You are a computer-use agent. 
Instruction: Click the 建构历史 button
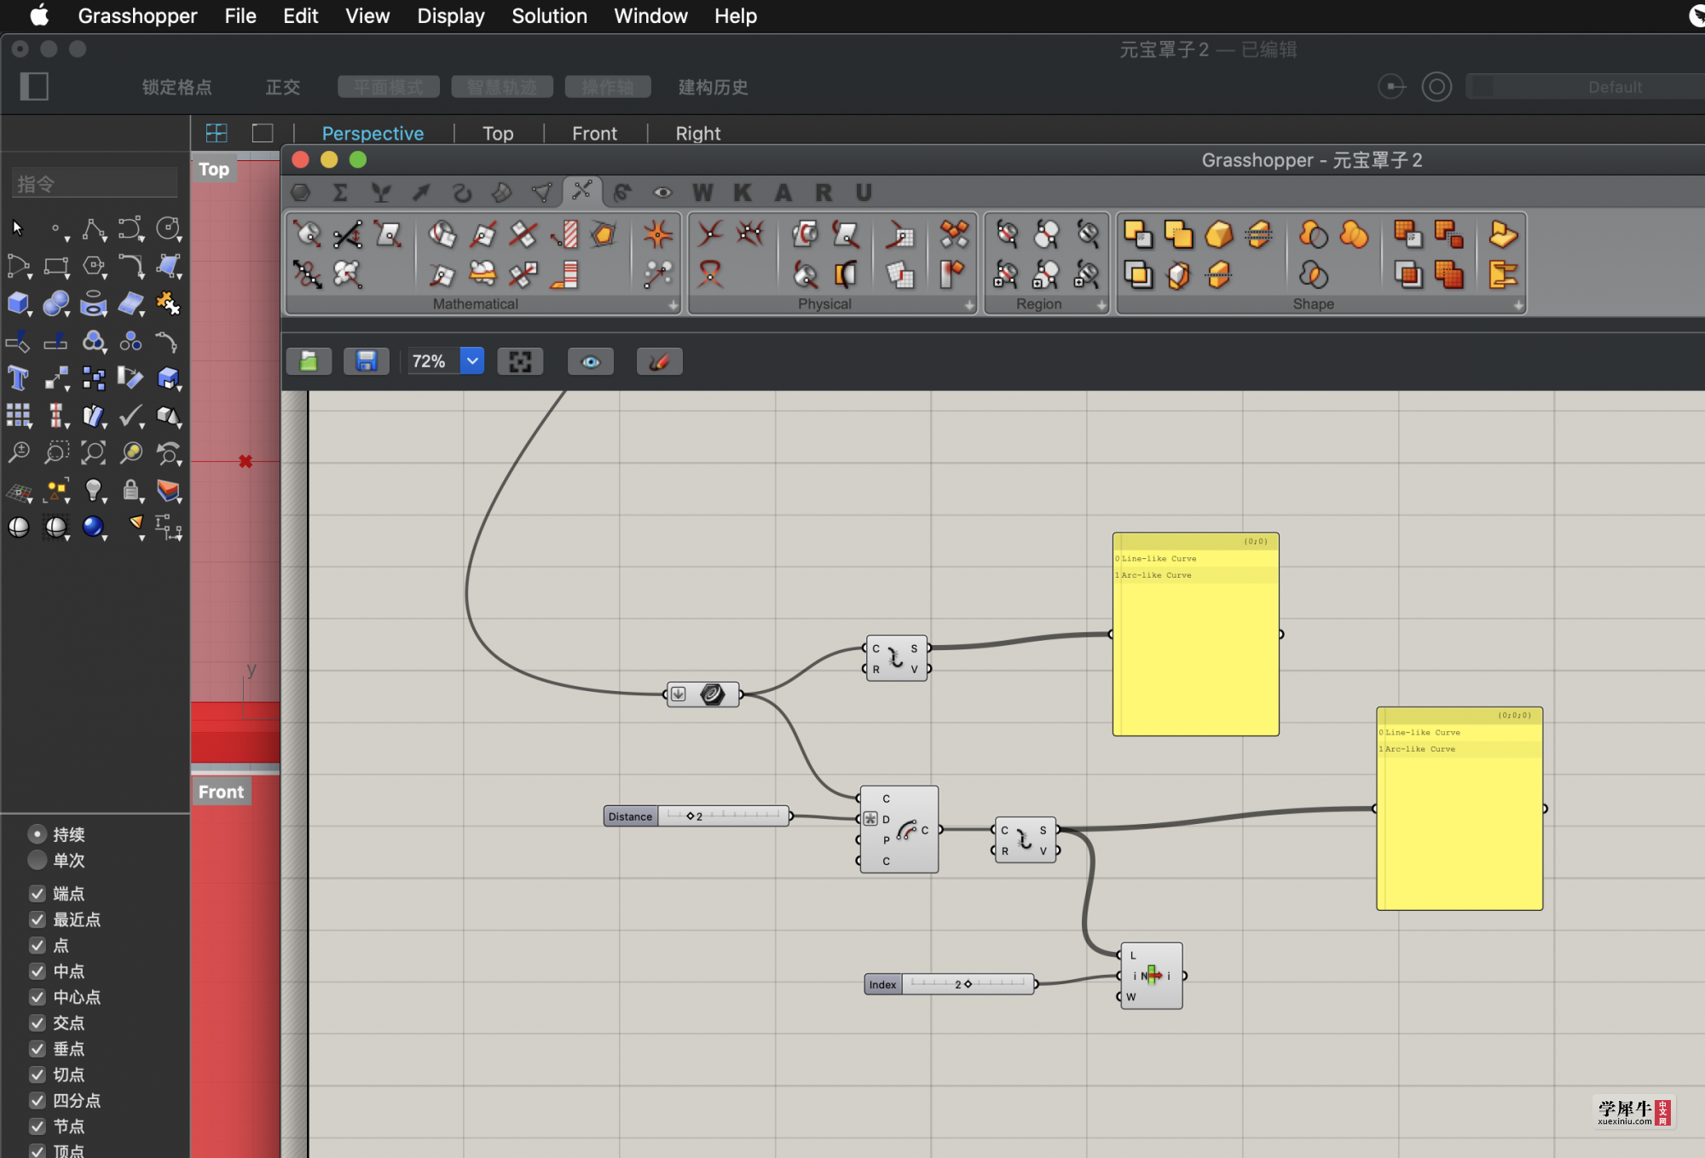pyautogui.click(x=713, y=87)
